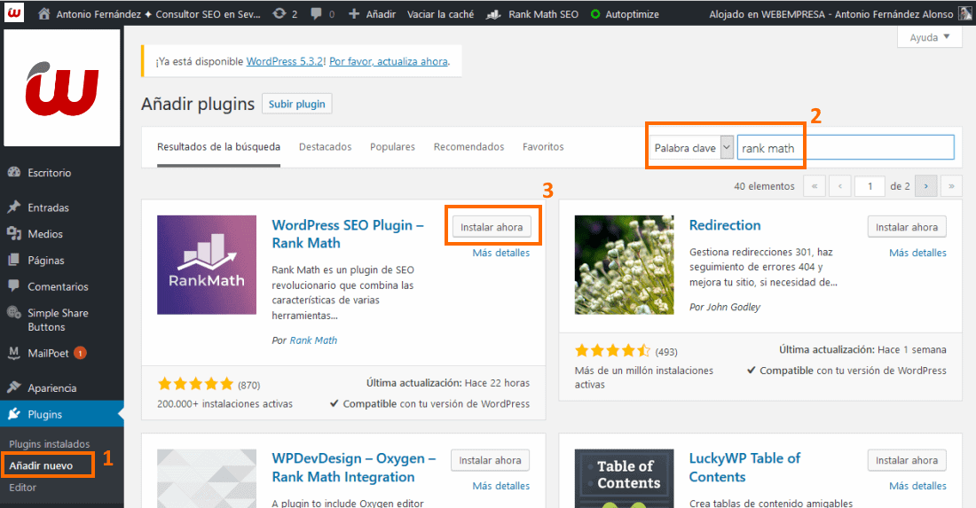Switch to the Recomendados tab

click(468, 147)
